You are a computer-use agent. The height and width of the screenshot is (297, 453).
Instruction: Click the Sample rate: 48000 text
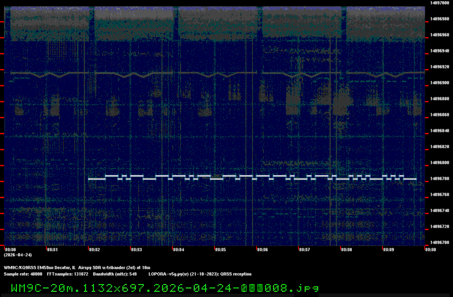click(x=23, y=274)
